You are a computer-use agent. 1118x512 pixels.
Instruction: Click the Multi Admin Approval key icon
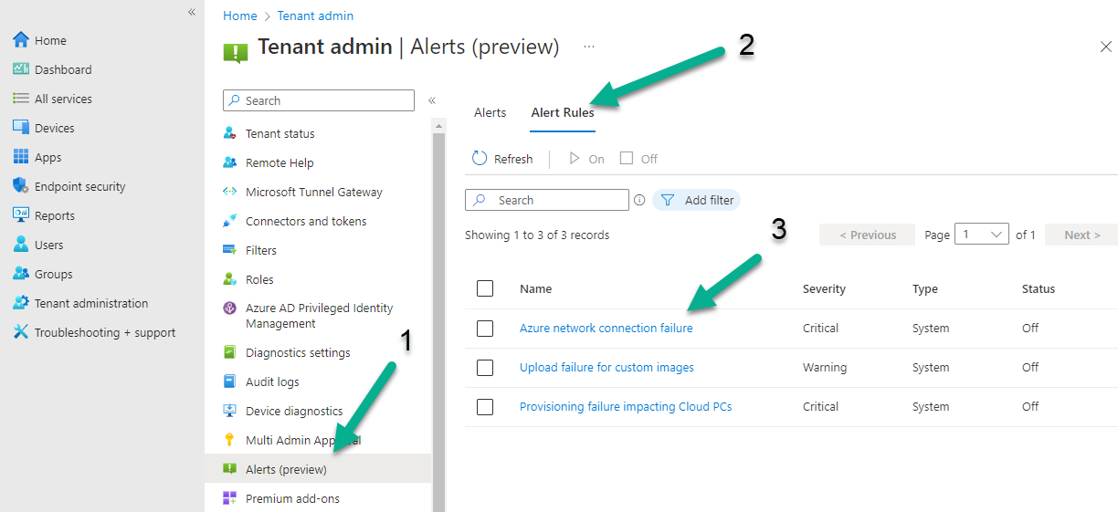pos(229,440)
